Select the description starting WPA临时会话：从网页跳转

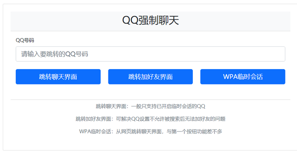pos(150,131)
